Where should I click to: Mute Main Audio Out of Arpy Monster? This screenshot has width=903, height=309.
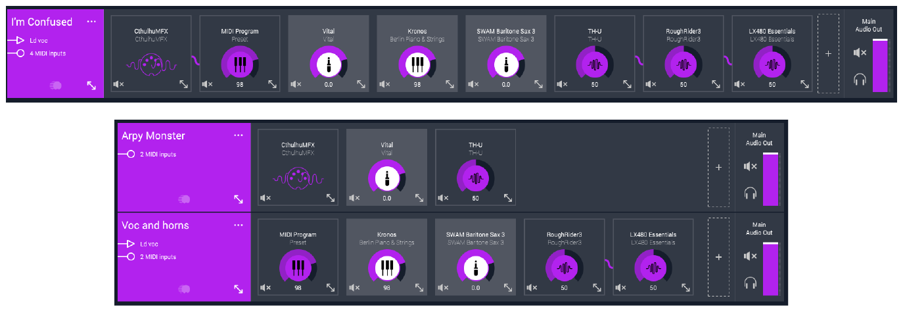(750, 166)
